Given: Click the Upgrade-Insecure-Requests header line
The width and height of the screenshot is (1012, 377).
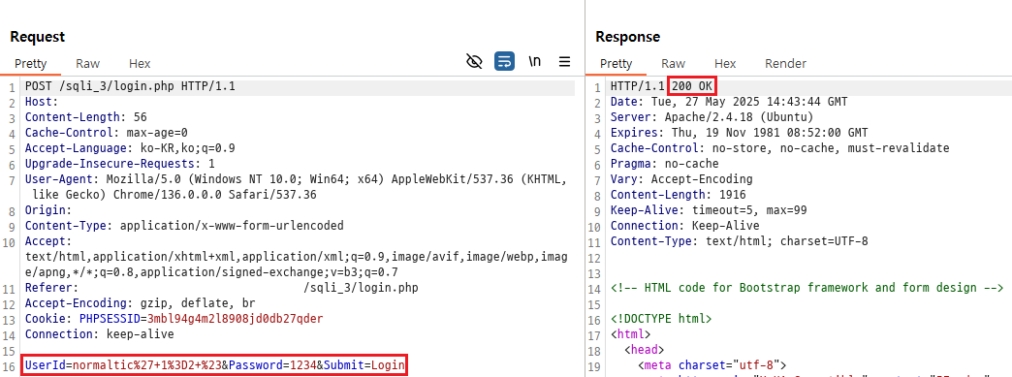Looking at the screenshot, I should point(119,164).
